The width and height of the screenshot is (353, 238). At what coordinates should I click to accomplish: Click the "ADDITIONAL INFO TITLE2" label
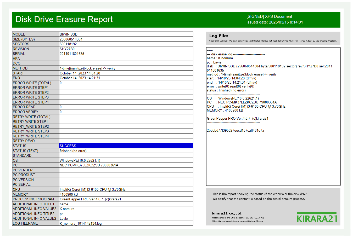36,214
